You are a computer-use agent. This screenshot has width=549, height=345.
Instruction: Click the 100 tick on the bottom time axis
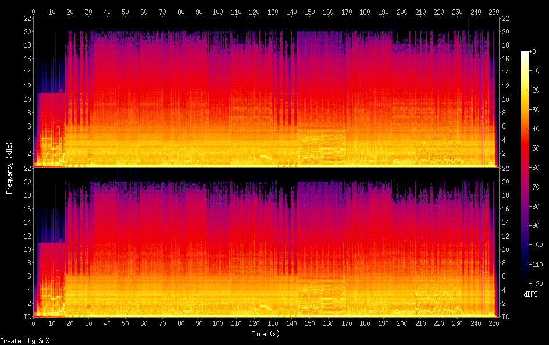coord(218,323)
